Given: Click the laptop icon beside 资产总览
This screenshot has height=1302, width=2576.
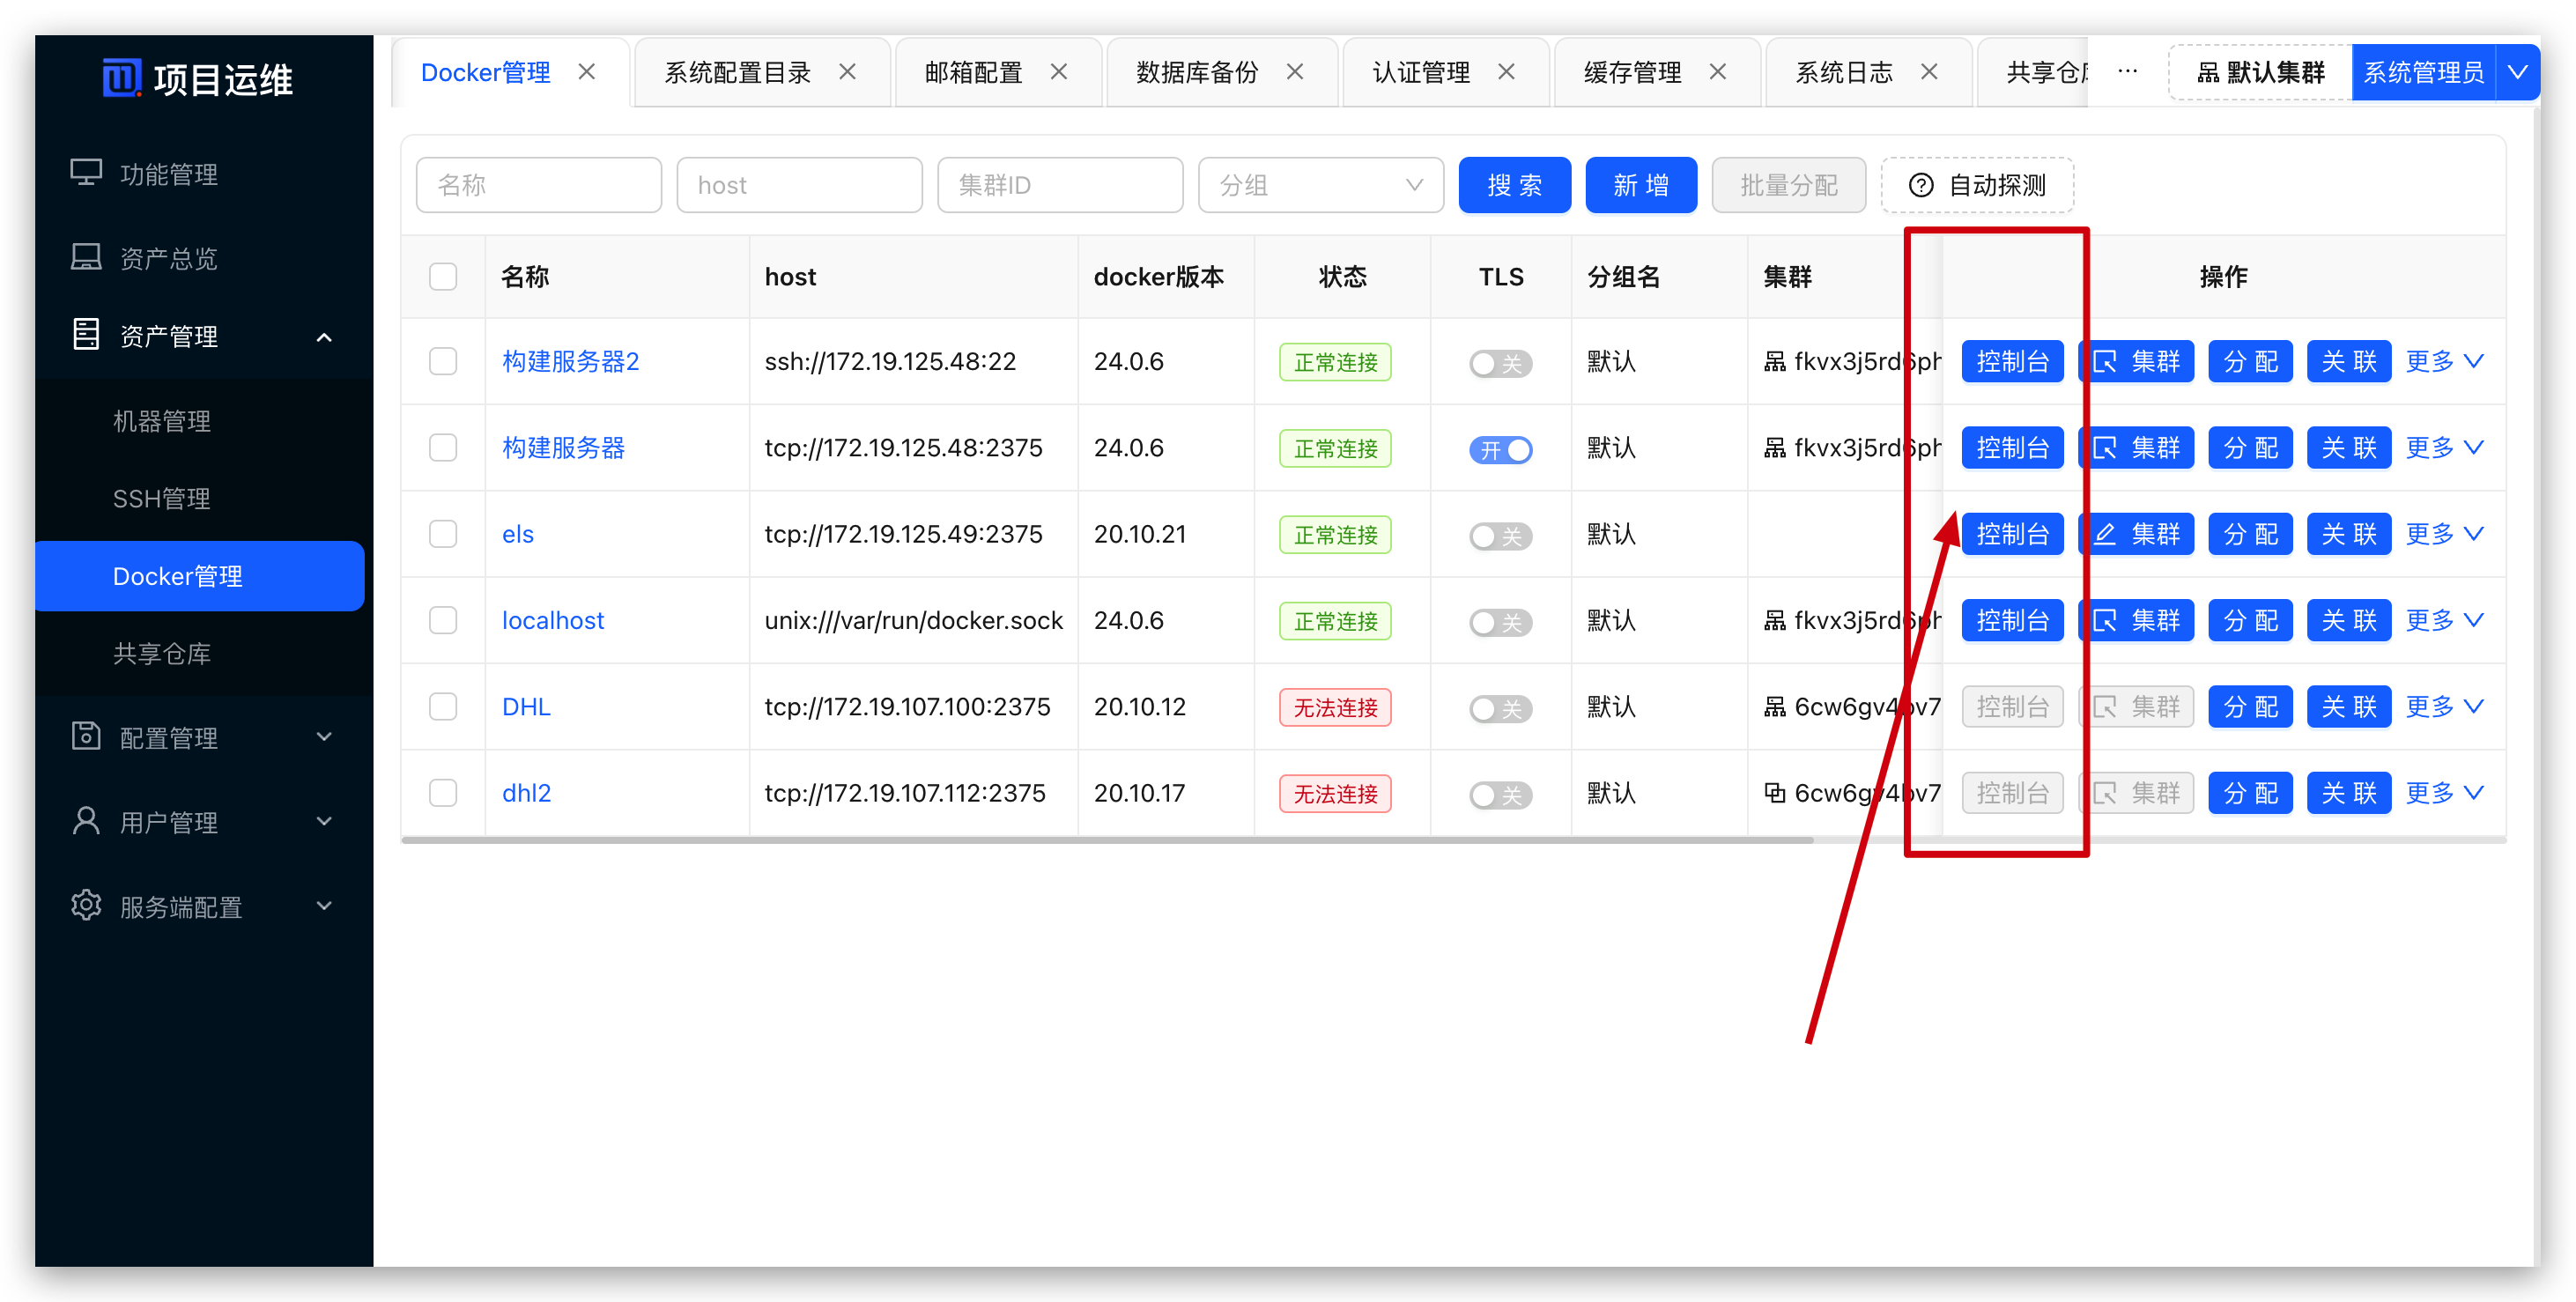Looking at the screenshot, I should 86,257.
